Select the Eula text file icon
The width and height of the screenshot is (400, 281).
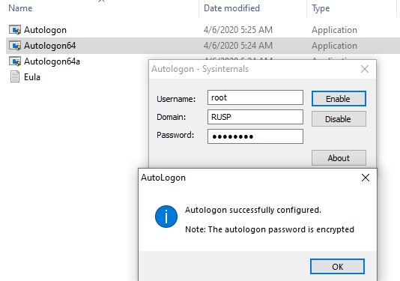pyautogui.click(x=15, y=77)
